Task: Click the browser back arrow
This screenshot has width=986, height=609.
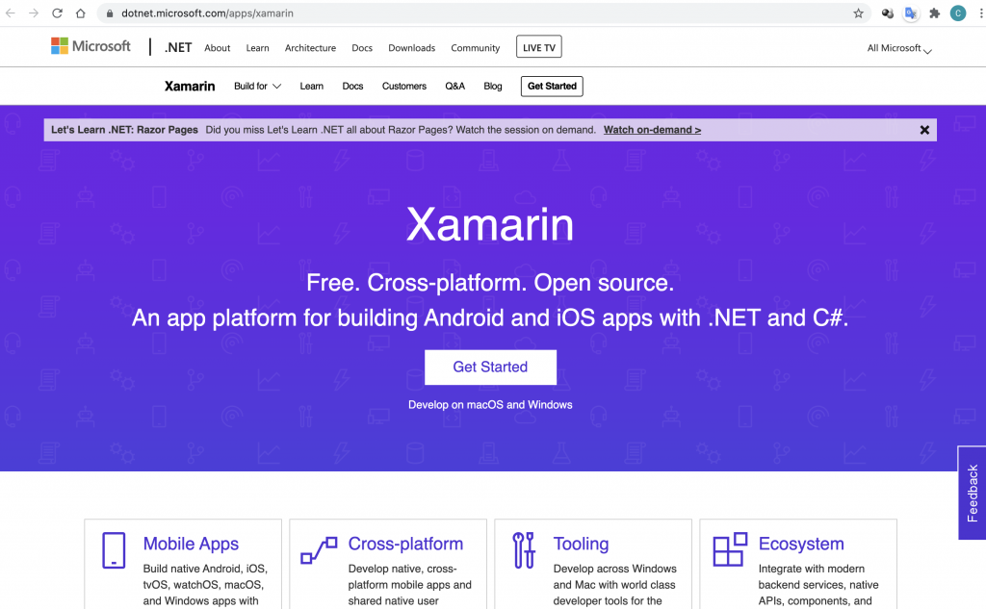Action: (x=10, y=13)
